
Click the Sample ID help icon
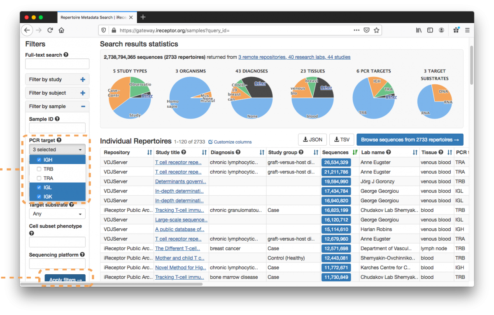57,119
